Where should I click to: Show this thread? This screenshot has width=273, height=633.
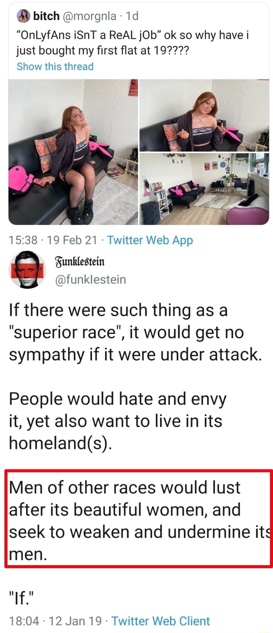click(x=55, y=66)
